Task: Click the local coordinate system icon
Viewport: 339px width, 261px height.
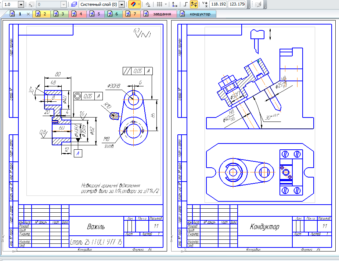Action: [x=174, y=4]
